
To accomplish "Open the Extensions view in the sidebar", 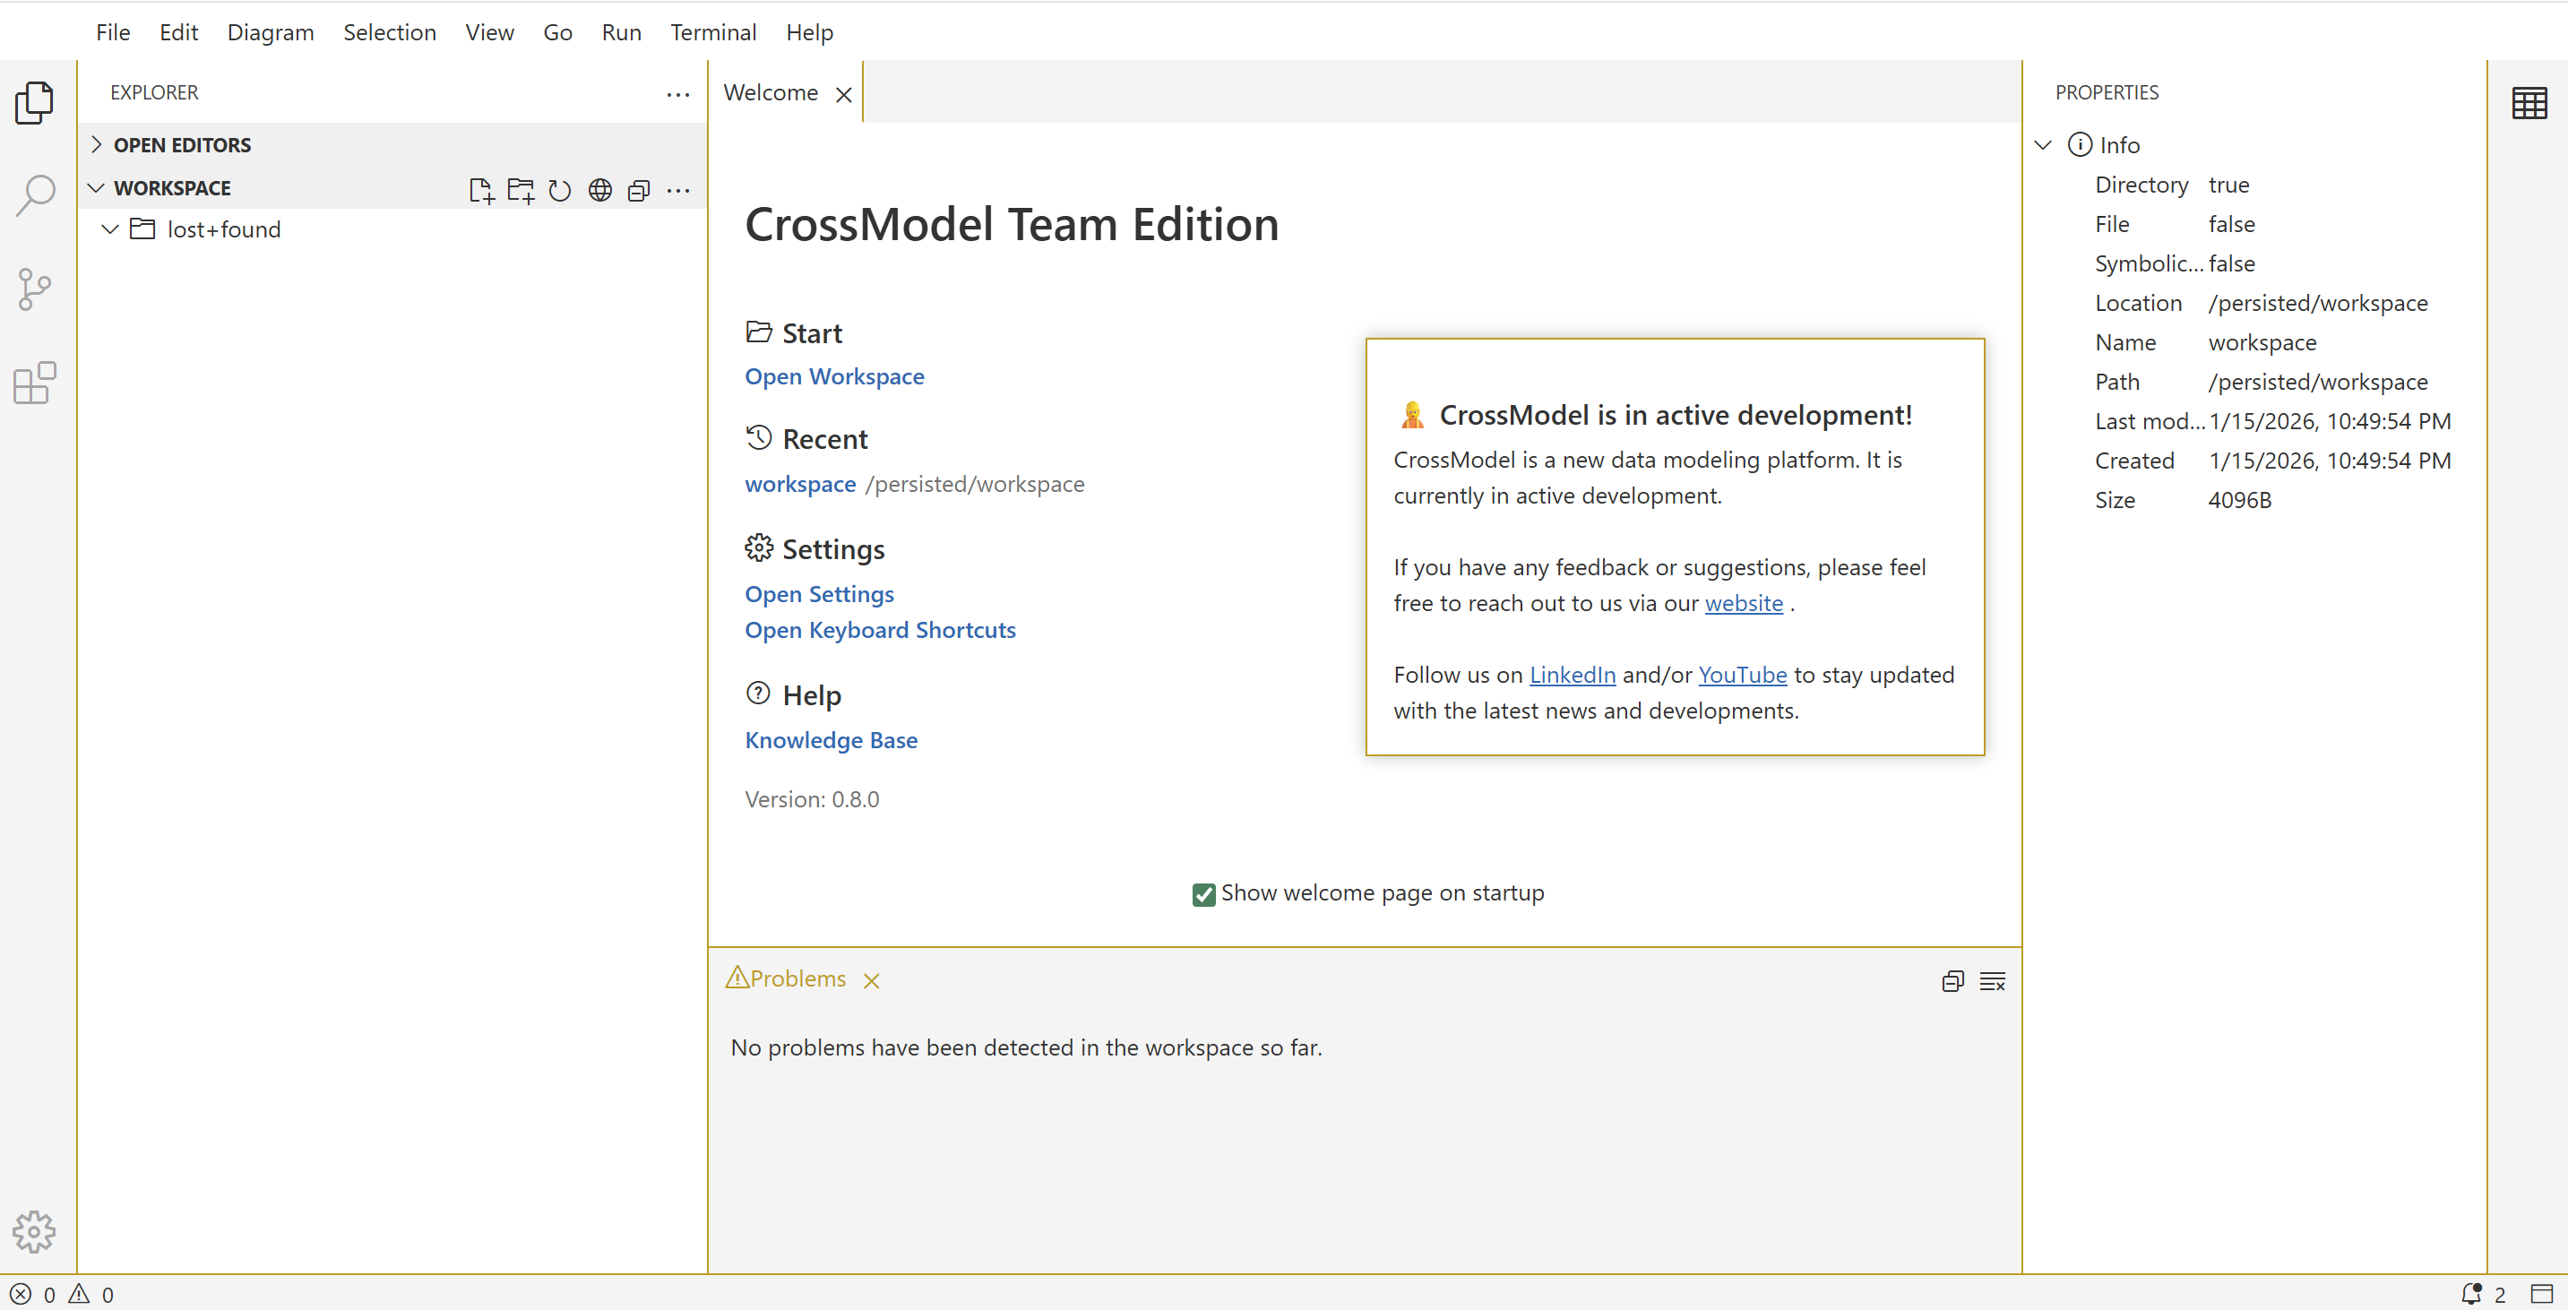I will pyautogui.click(x=35, y=383).
